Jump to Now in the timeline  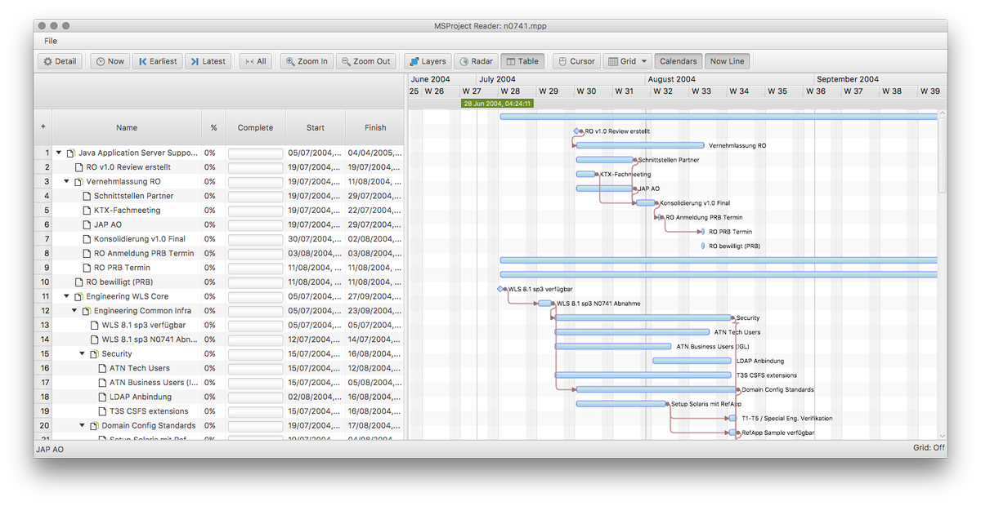pyautogui.click(x=109, y=61)
